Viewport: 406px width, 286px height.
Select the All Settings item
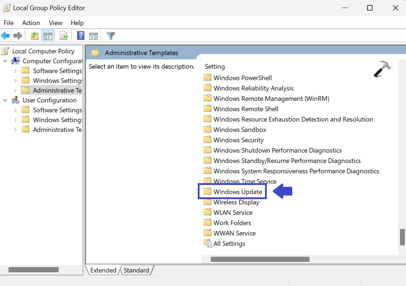point(229,243)
